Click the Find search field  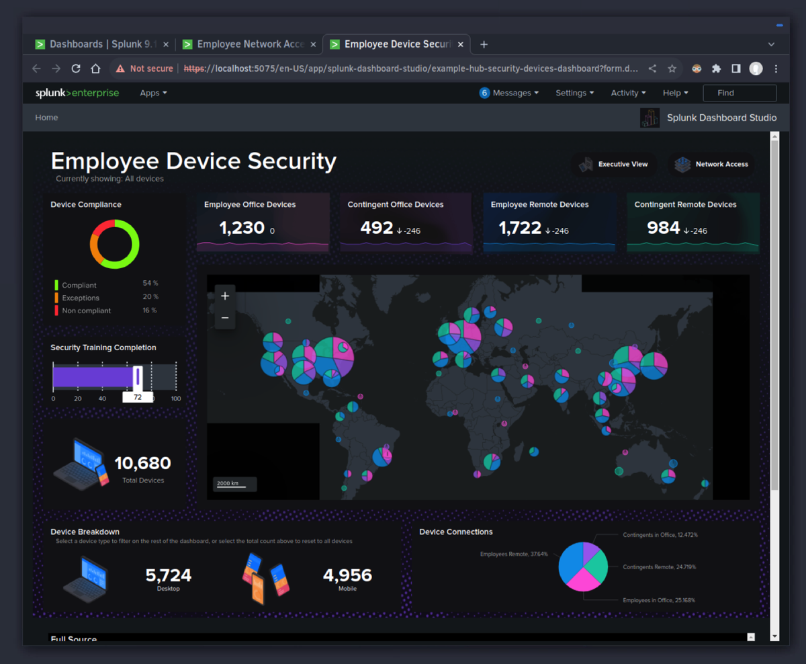[x=739, y=93]
